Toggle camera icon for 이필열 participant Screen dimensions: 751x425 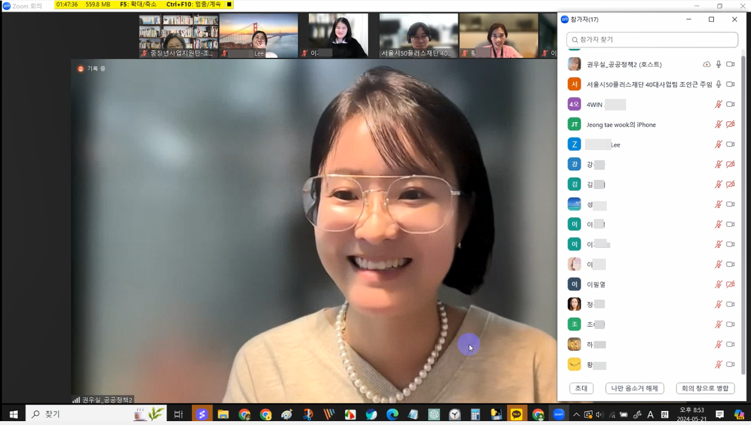(x=730, y=284)
